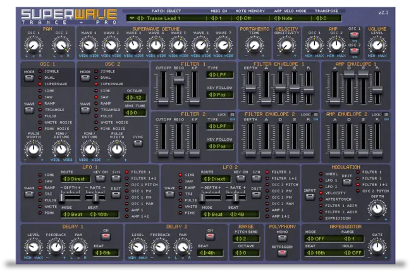411x272 pixels.
Task: Toggle the Delay 1 On switch
Action: pos(105,236)
